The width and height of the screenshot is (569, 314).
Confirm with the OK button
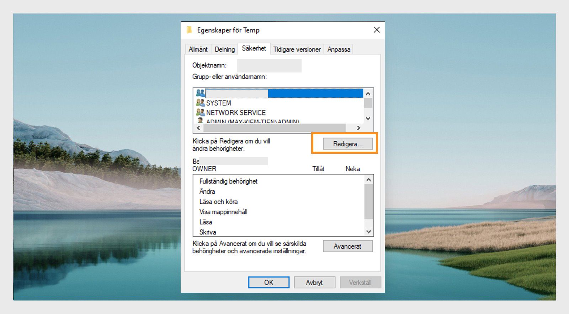(x=269, y=282)
